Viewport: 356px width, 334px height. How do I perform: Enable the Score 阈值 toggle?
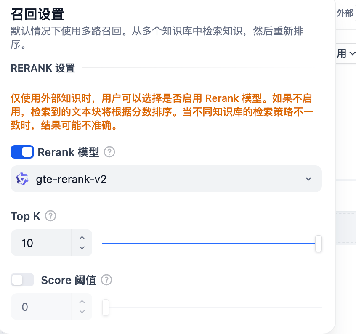pos(22,280)
